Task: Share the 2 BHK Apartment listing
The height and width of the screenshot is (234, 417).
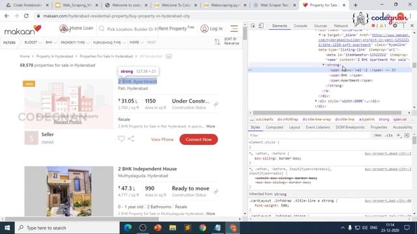Action: pos(131,138)
